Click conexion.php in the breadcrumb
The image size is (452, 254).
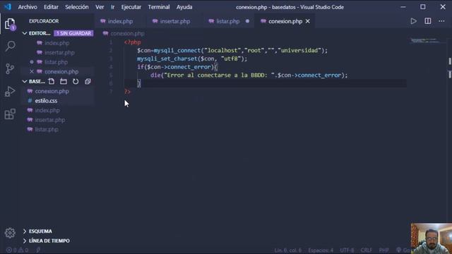[x=127, y=34]
